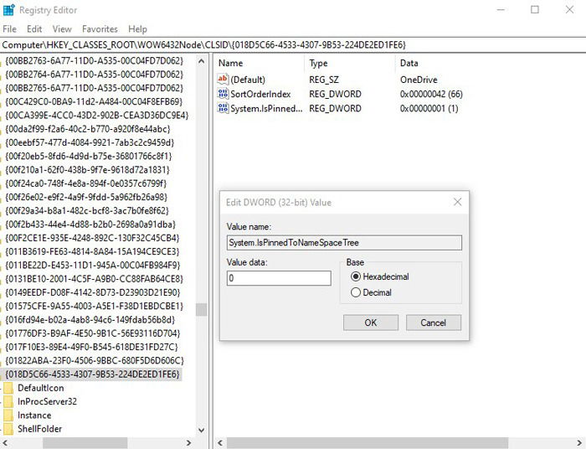Select the Hexadecimal base option
The height and width of the screenshot is (449, 586).
point(356,276)
